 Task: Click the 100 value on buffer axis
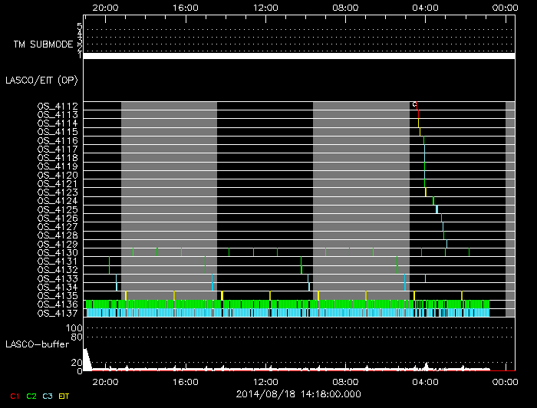point(74,328)
